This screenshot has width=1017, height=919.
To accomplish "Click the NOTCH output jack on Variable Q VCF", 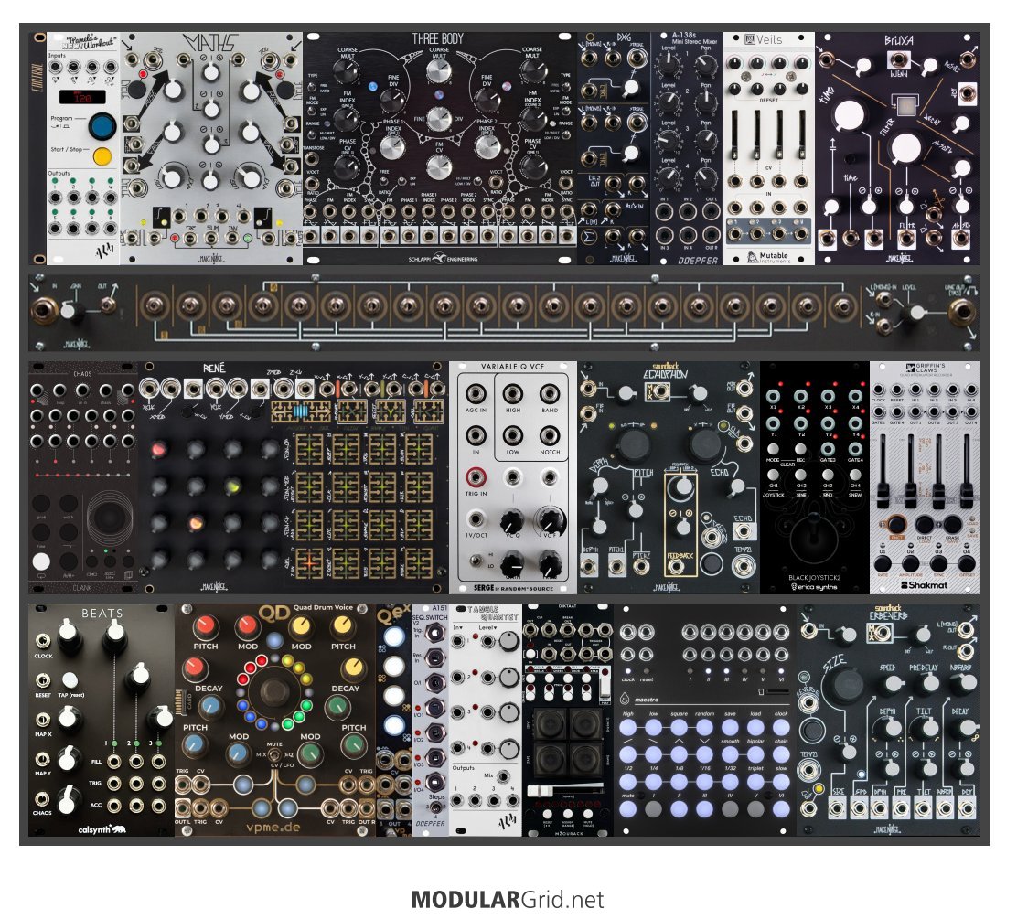I will (550, 435).
